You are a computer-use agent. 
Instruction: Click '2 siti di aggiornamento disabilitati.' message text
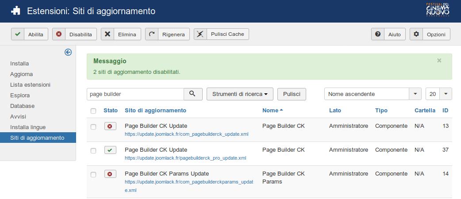coord(137,72)
